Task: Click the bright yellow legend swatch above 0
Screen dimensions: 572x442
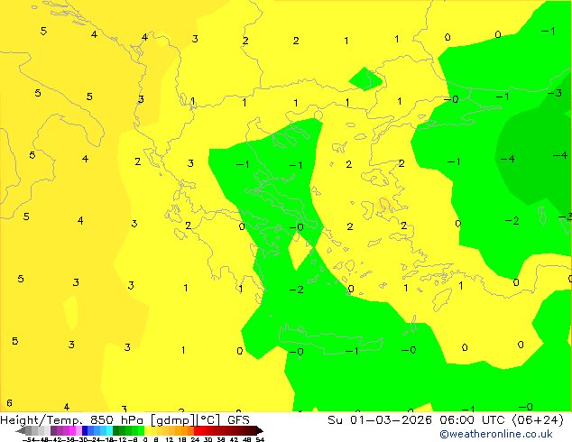Action: [x=148, y=430]
